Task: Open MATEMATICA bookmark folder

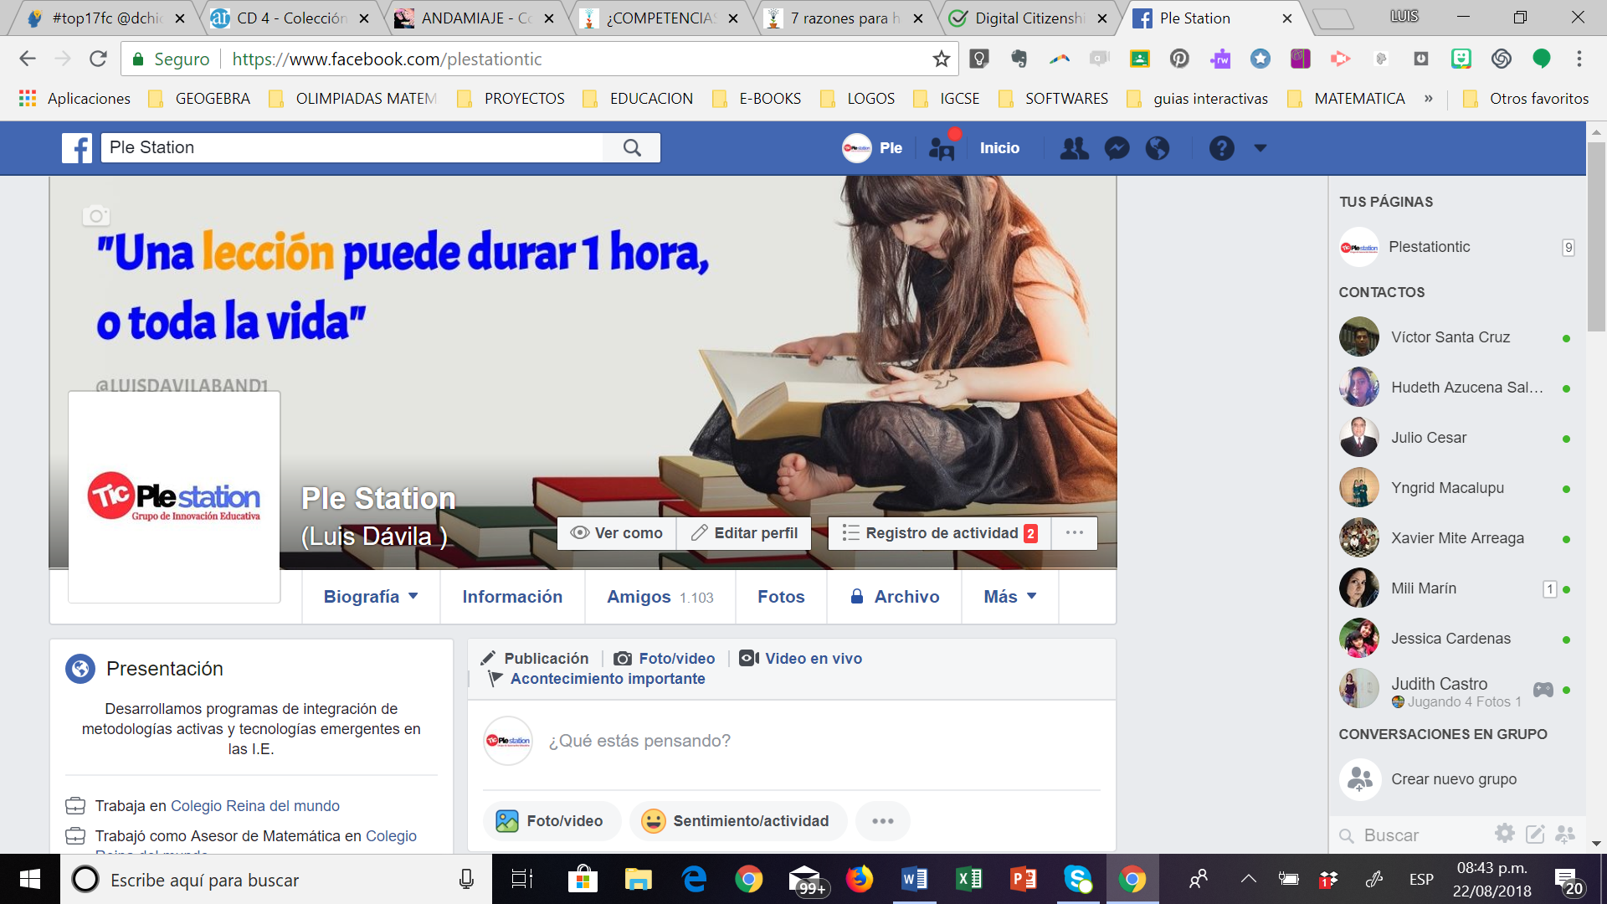Action: tap(1347, 99)
